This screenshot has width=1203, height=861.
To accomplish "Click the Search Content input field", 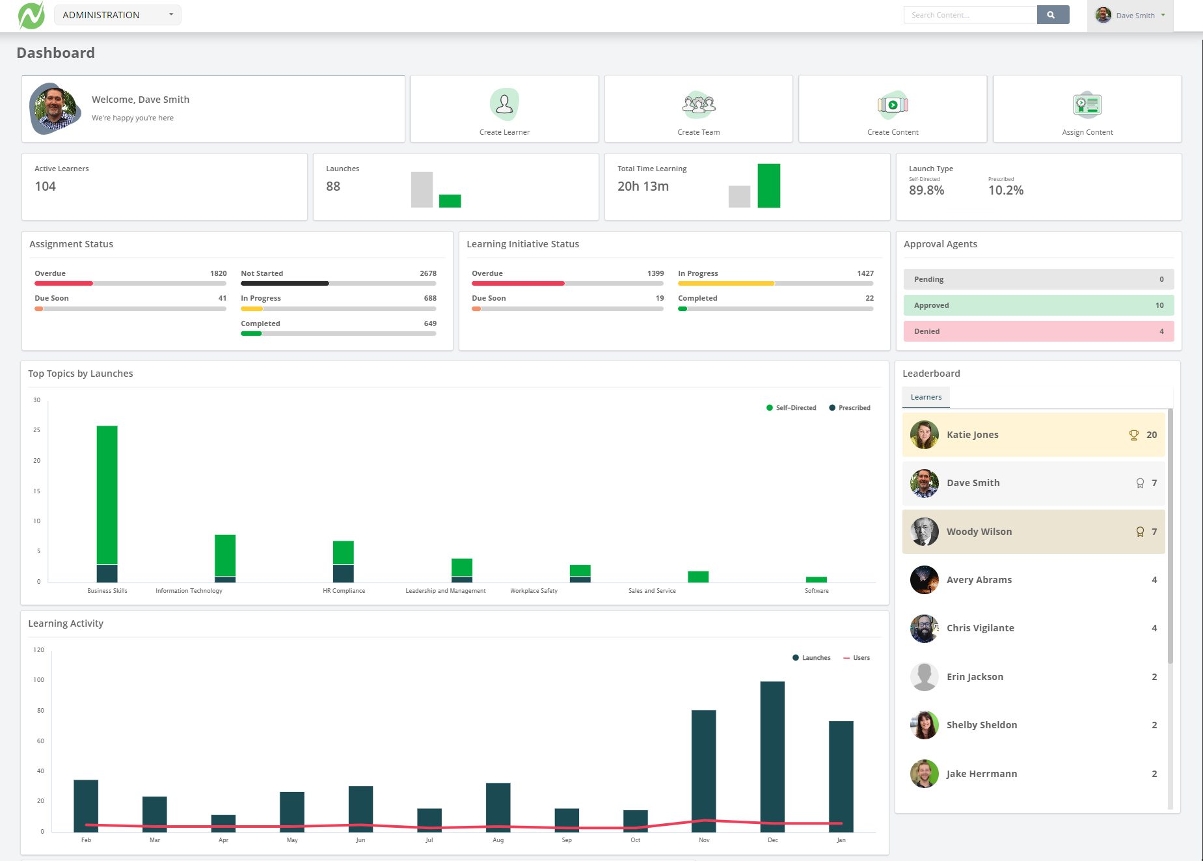I will coord(970,15).
